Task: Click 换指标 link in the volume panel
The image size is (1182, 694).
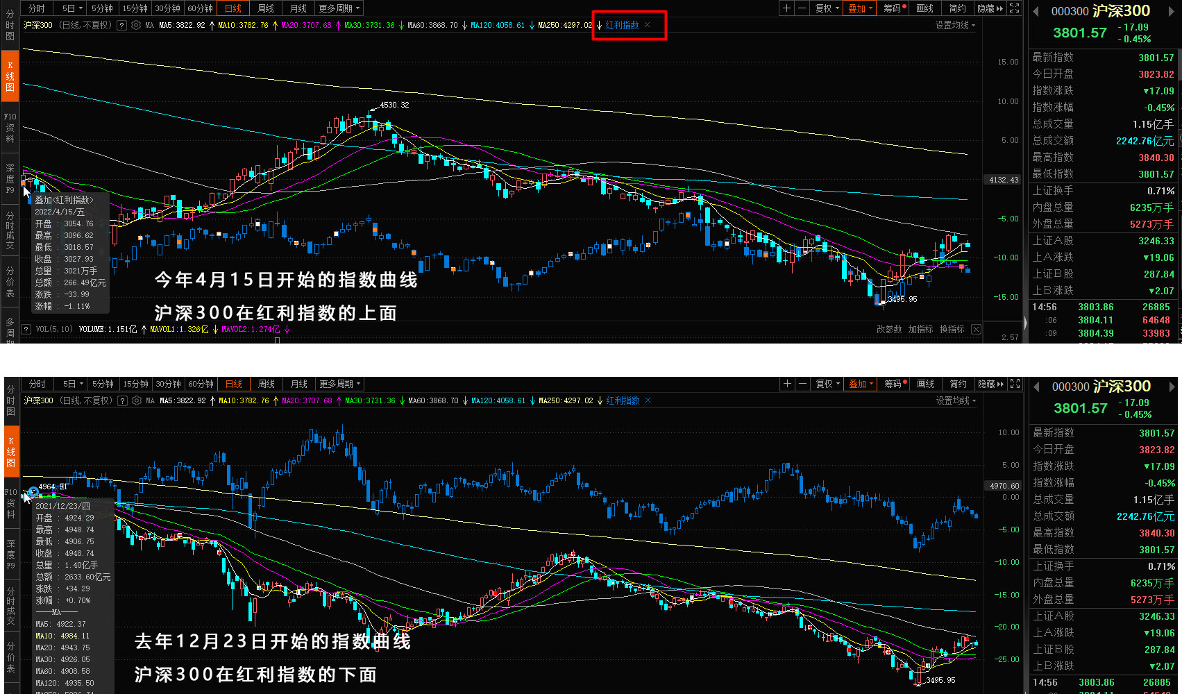Action: (x=952, y=330)
